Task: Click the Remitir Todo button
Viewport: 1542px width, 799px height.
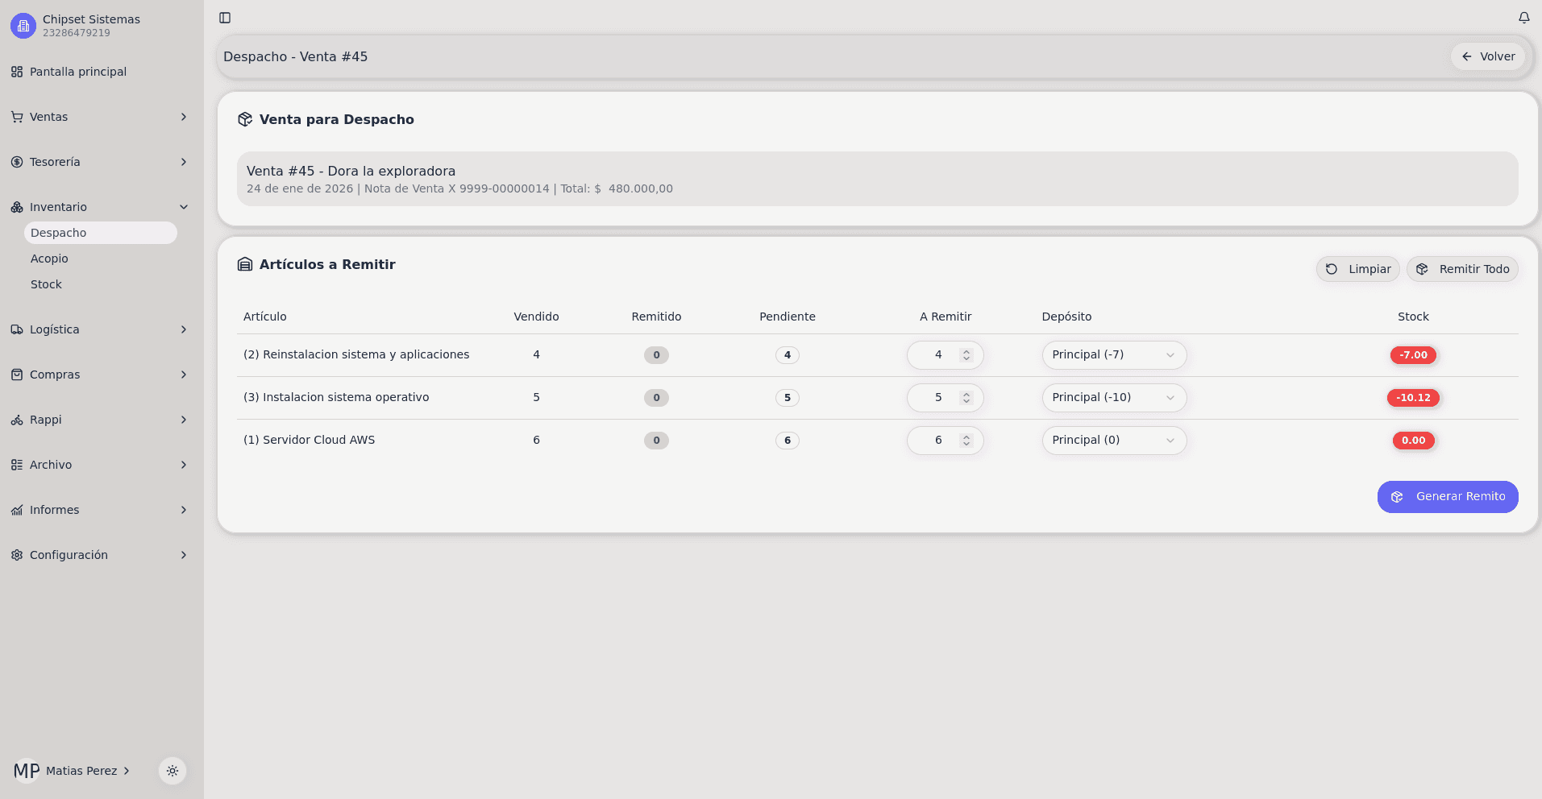Action: point(1462,269)
